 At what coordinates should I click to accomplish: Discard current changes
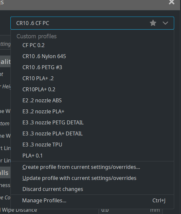92,189
